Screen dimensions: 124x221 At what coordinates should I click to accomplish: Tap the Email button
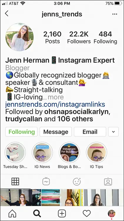[90, 132]
